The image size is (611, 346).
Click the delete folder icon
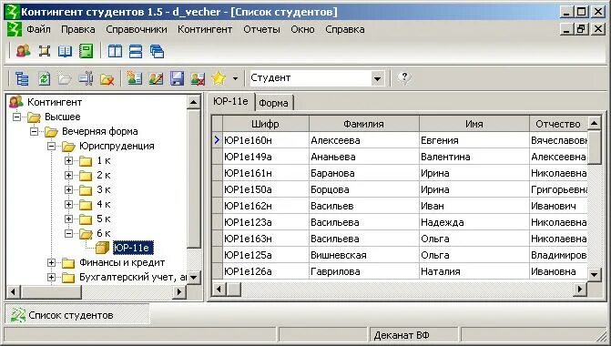pyautogui.click(x=107, y=78)
